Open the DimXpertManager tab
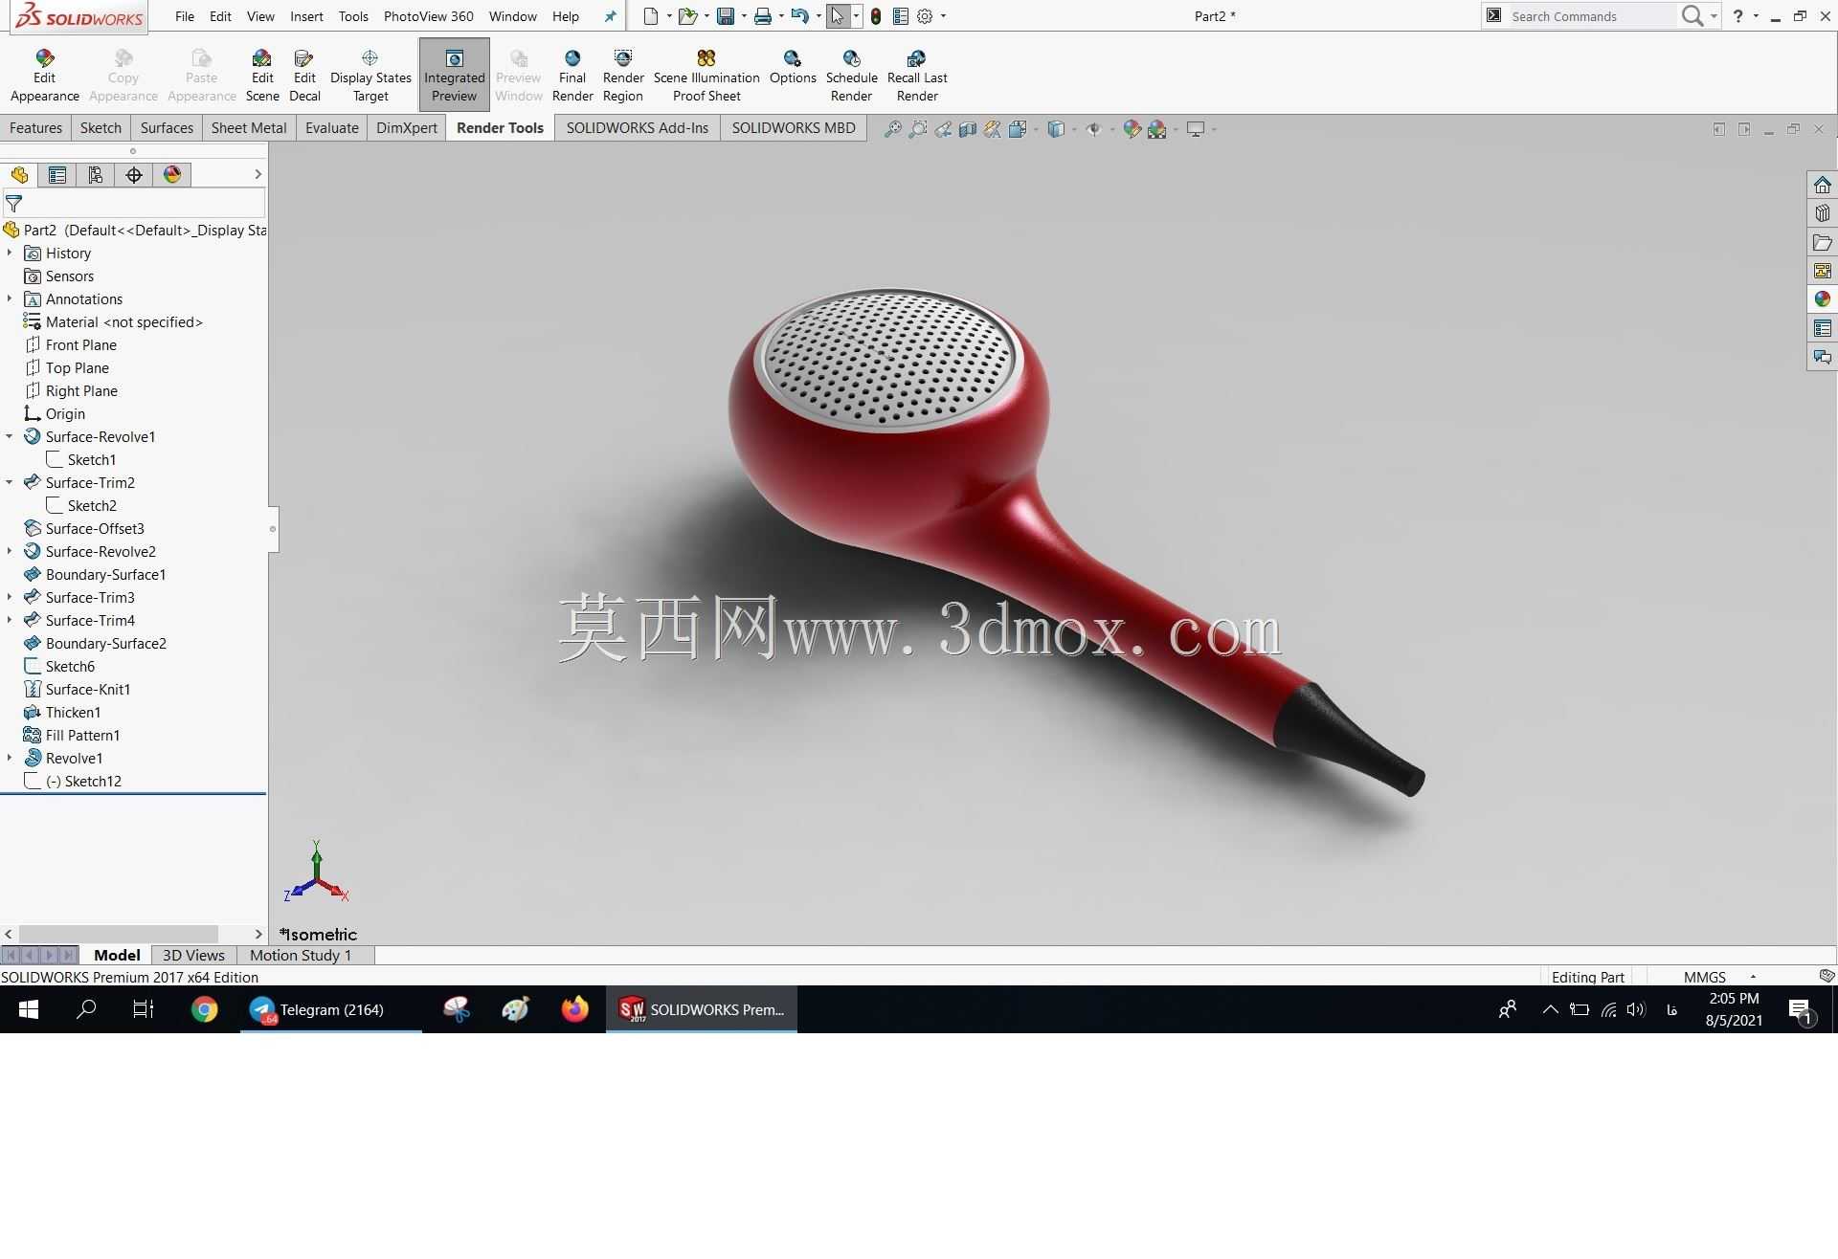This screenshot has height=1259, width=1838. (x=134, y=174)
